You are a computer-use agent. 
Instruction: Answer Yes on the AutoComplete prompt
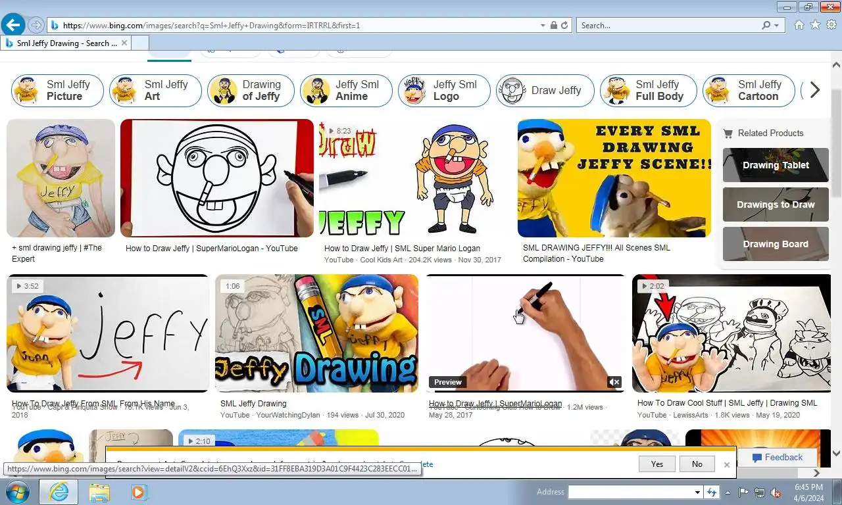(x=657, y=464)
